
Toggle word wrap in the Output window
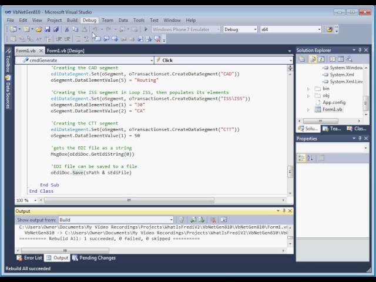[x=224, y=220]
